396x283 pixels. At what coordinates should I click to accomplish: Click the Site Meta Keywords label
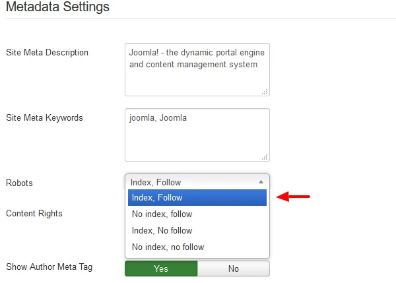point(44,118)
